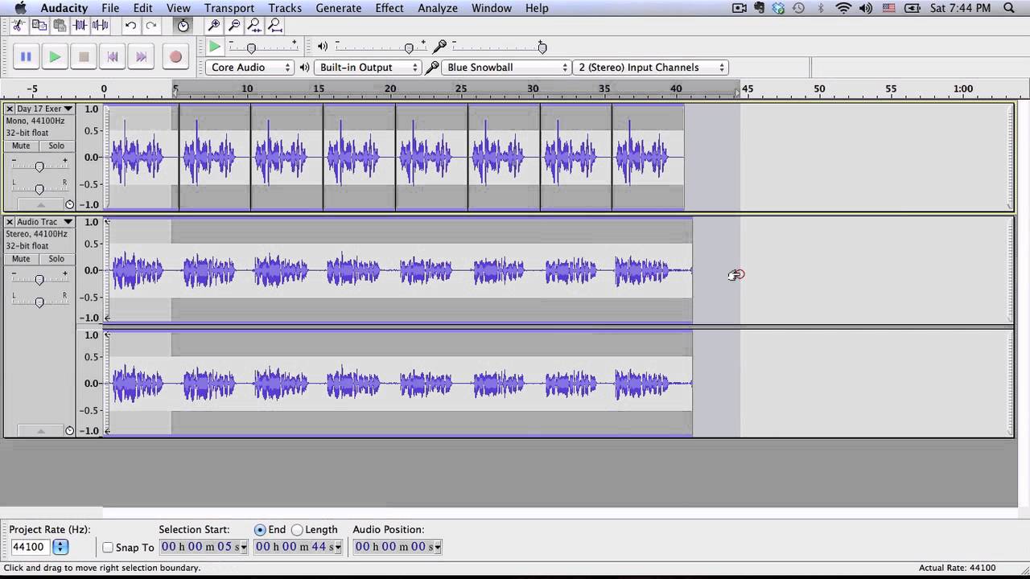This screenshot has height=579, width=1030.
Task: Mute the Audio Trac stereo track
Action: [x=21, y=259]
